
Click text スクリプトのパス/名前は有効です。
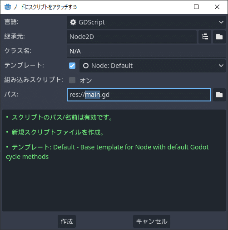62,117
